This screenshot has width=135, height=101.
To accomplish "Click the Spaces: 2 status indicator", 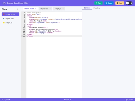I will coord(67,100).
